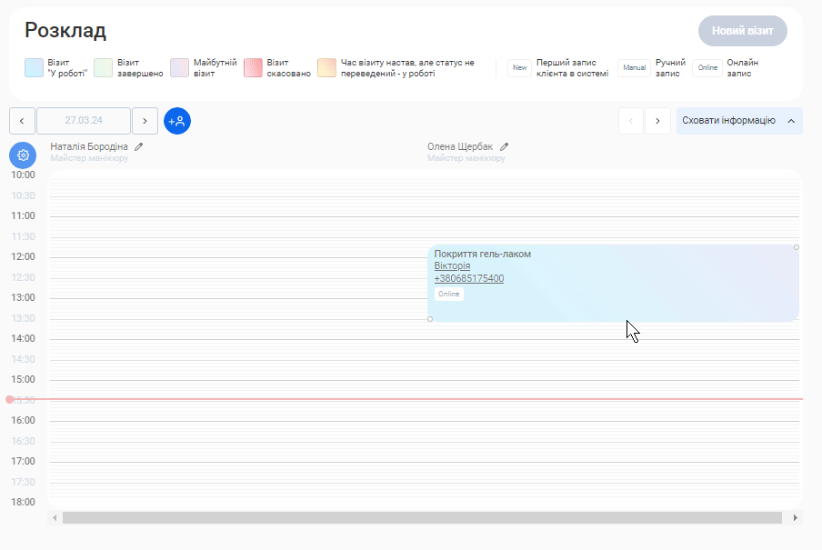This screenshot has width=822, height=550.
Task: Open schedule settings gear icon
Action: (x=23, y=155)
